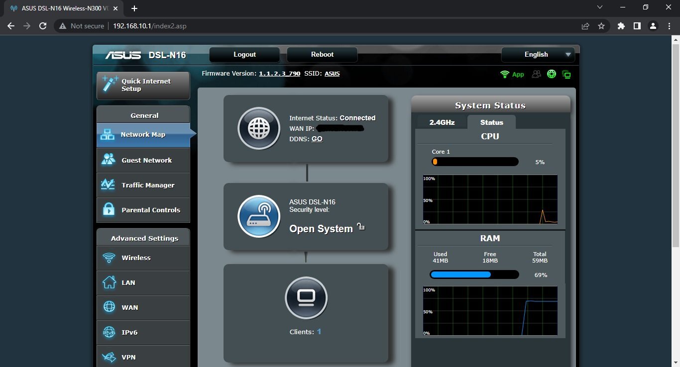
Task: Switch to the 2.4GHz tab
Action: click(x=442, y=122)
